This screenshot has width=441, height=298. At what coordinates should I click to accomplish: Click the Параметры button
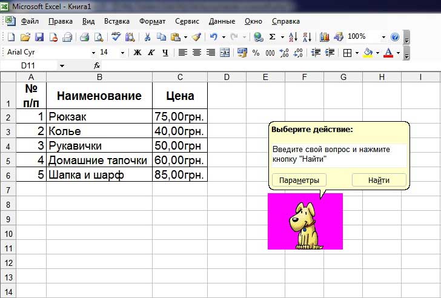pyautogui.click(x=299, y=180)
